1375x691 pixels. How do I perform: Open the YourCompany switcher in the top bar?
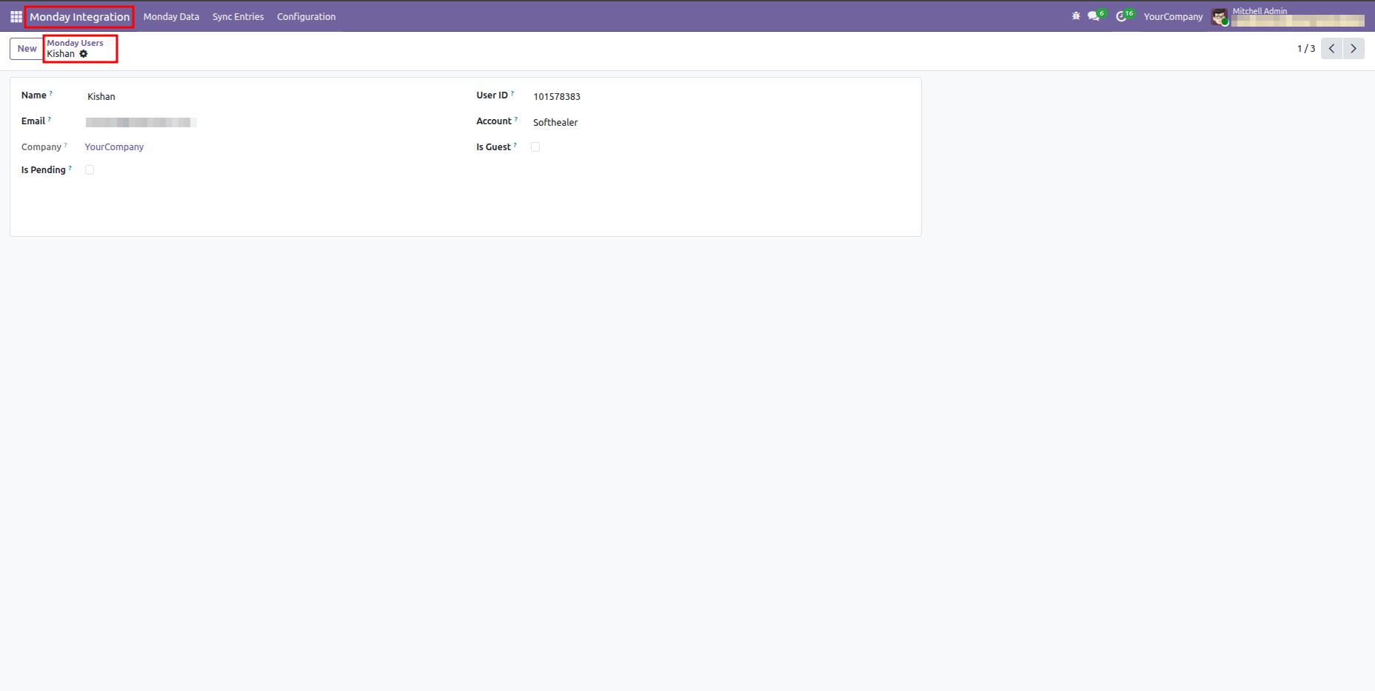[x=1173, y=16]
